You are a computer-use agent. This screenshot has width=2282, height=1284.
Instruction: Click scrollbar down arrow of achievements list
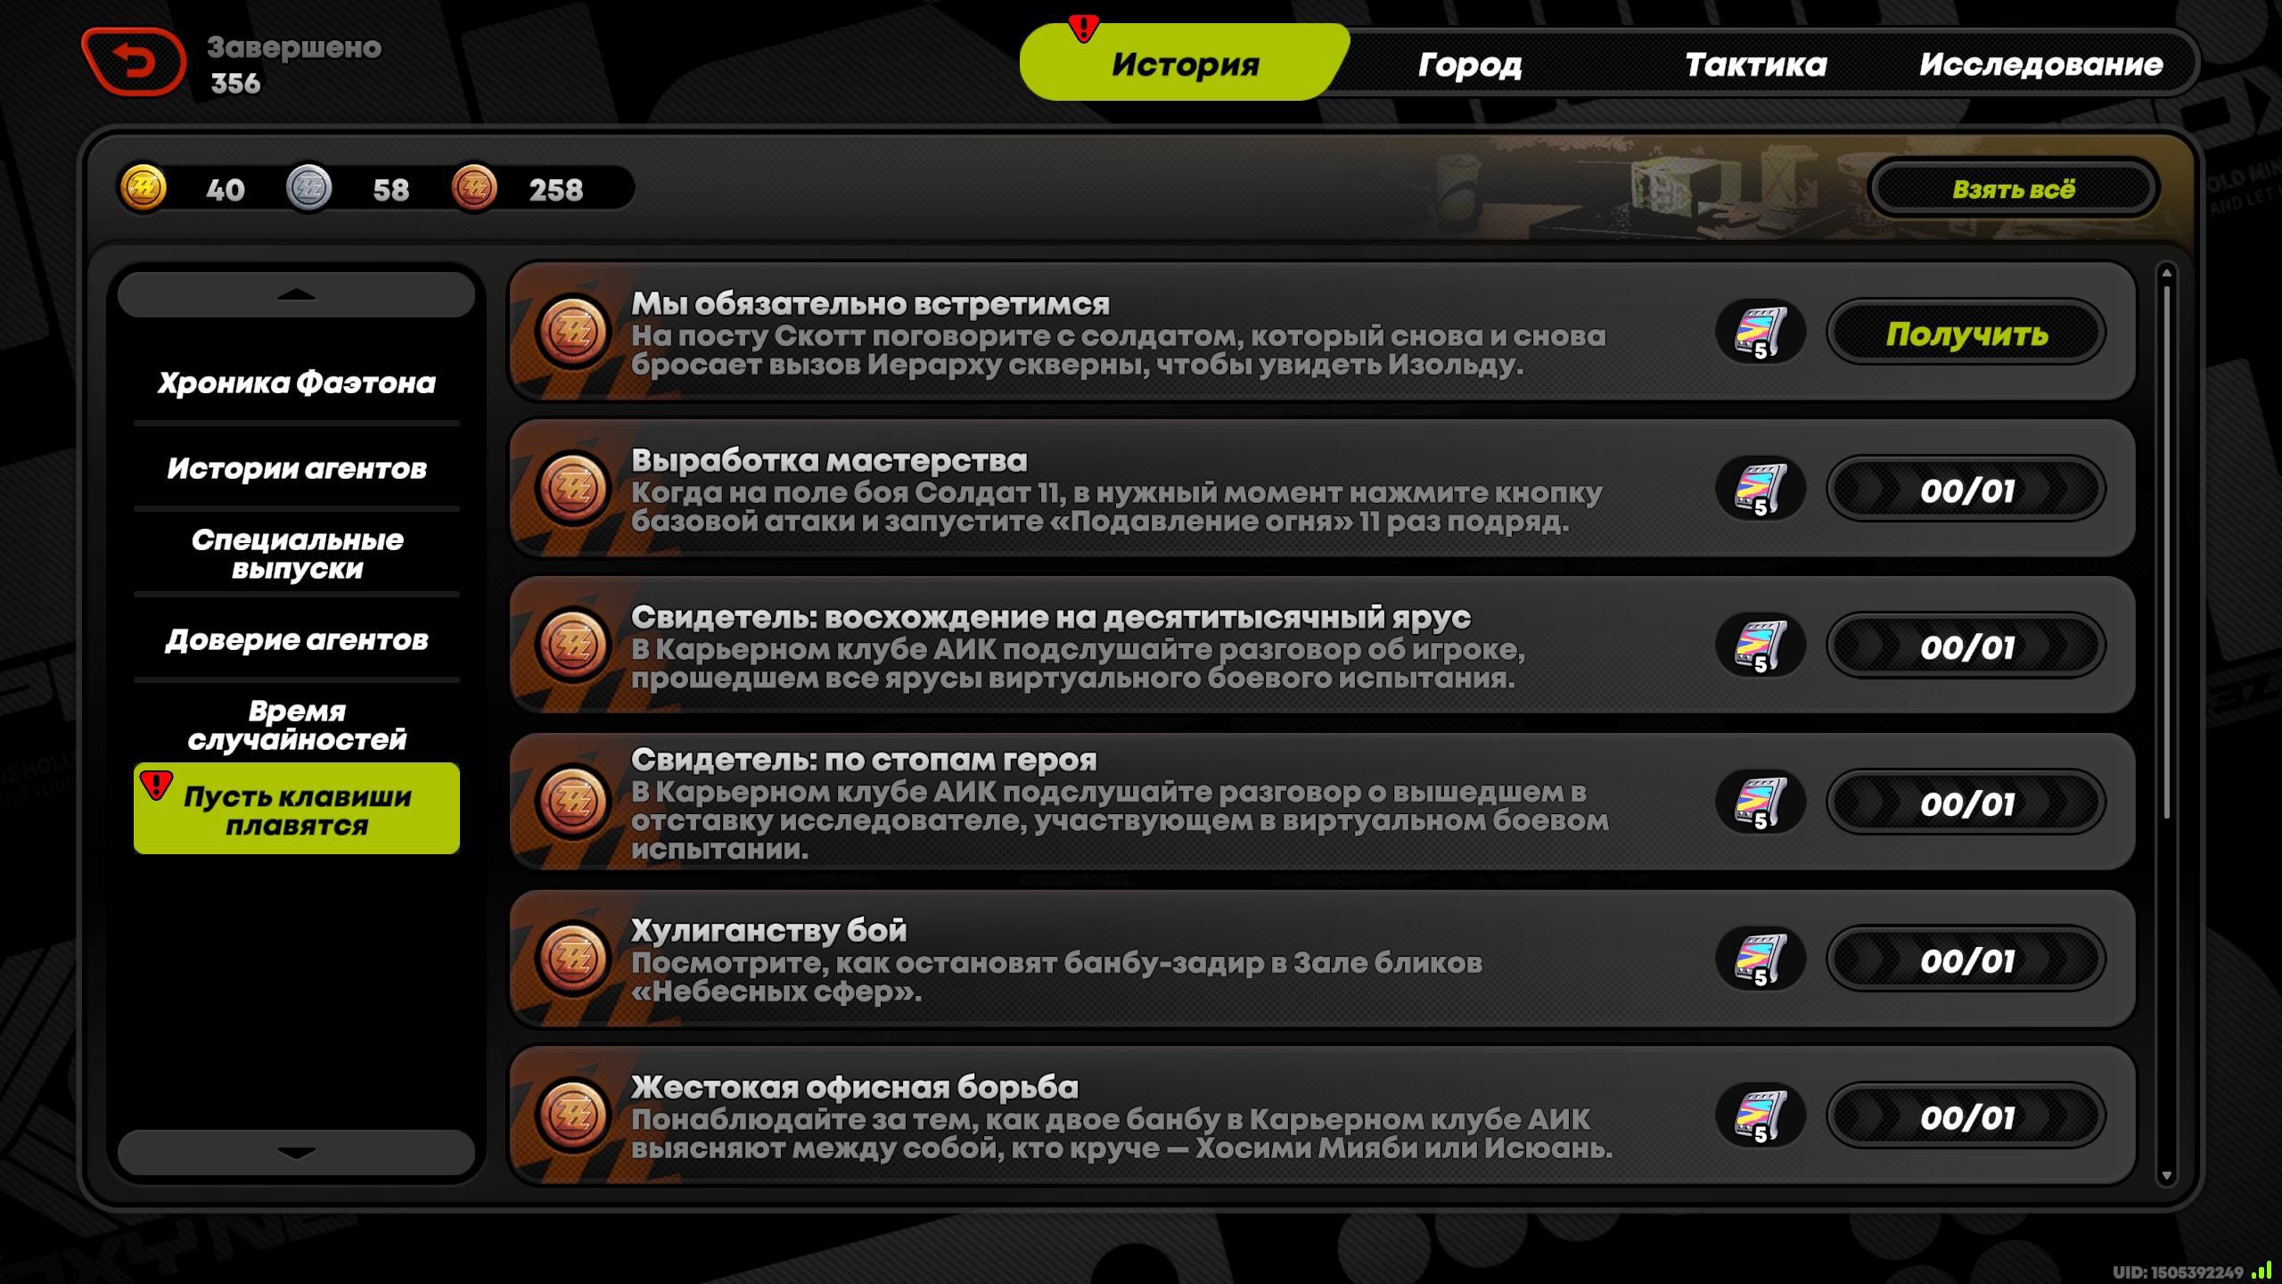click(2166, 1176)
